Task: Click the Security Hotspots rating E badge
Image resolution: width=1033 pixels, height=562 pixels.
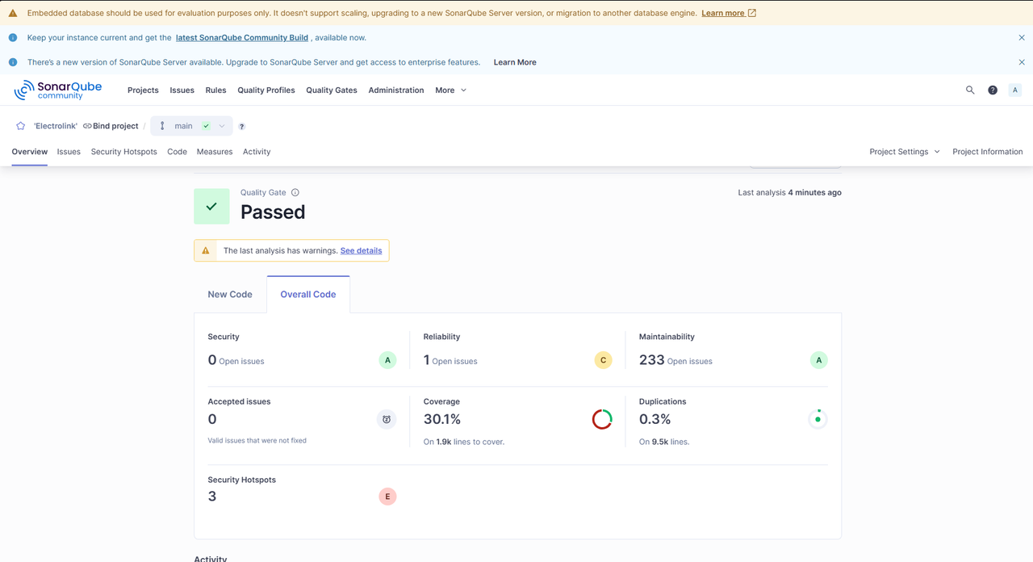Action: coord(387,497)
